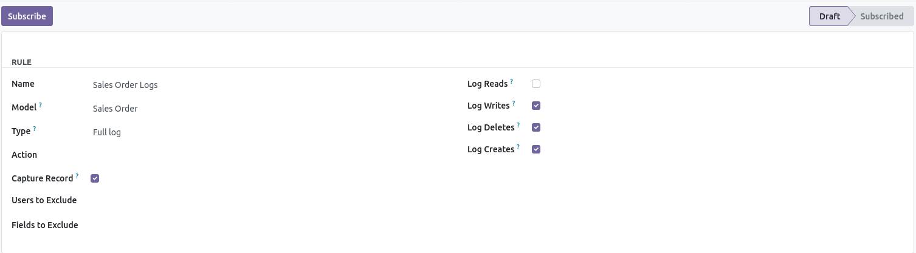This screenshot has height=253, width=916.
Task: Uncheck the Log Writes checkbox
Action: [x=536, y=106]
